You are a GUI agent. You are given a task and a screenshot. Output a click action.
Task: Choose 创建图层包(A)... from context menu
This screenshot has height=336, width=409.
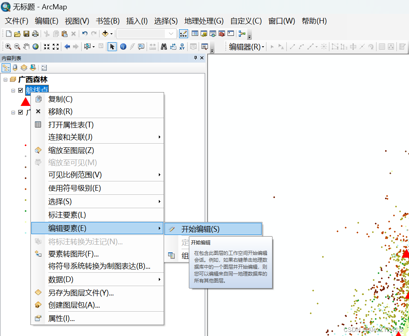[97, 305]
